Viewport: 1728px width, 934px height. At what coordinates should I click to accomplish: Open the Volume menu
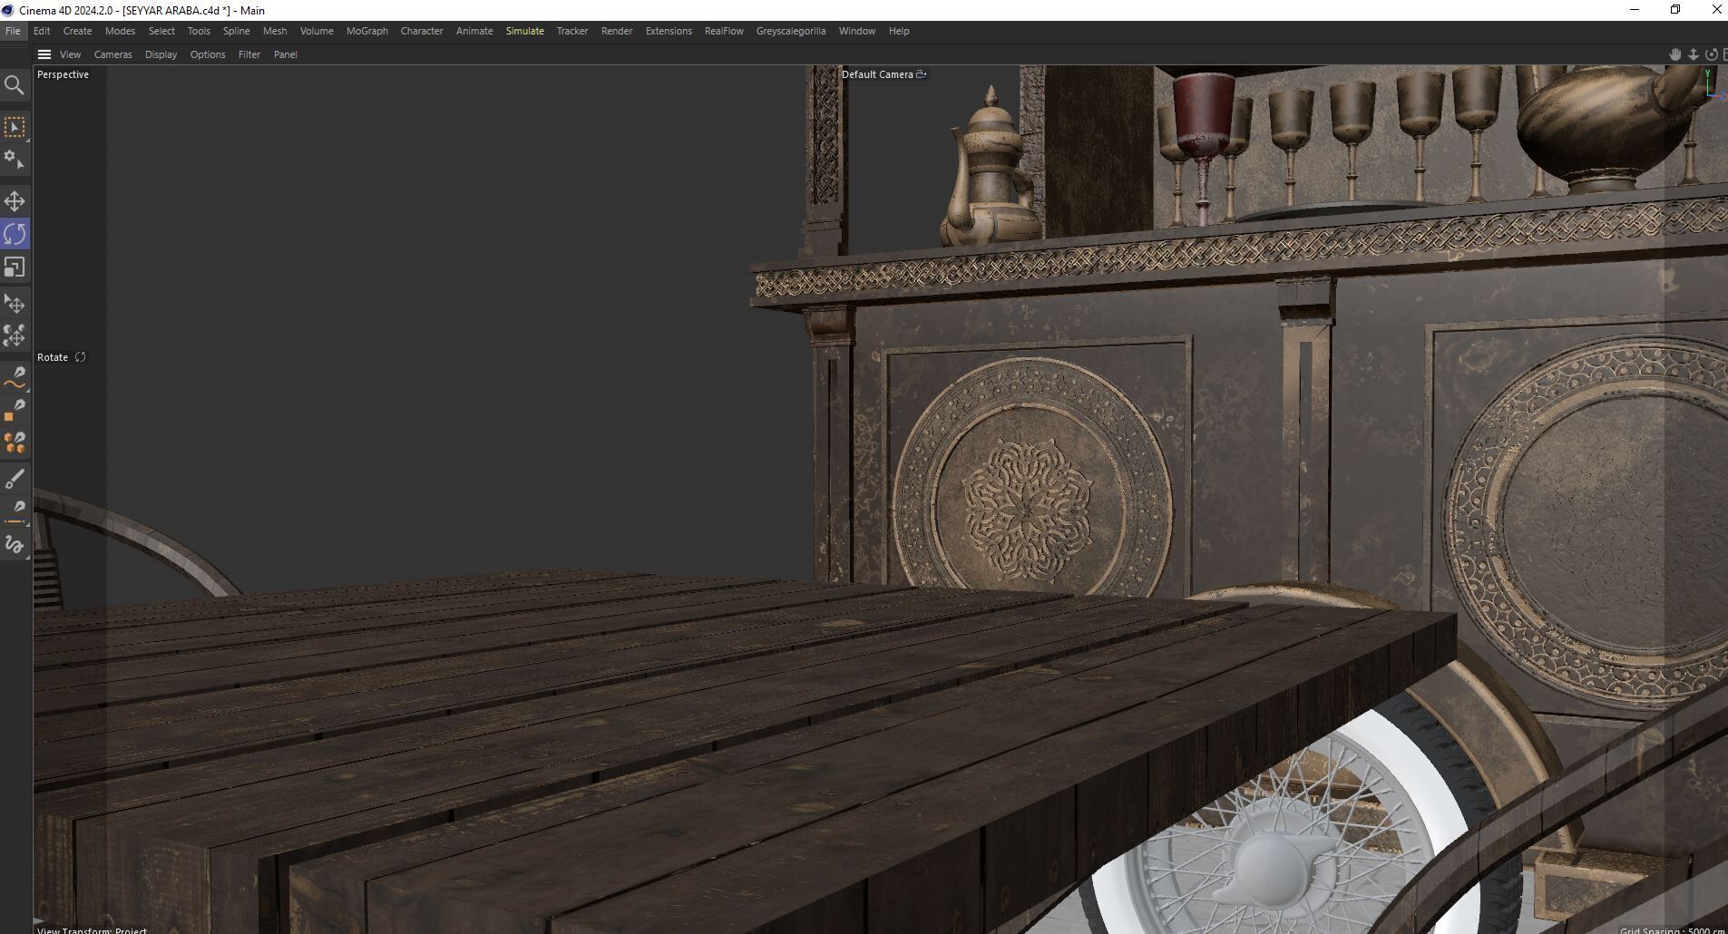pyautogui.click(x=317, y=31)
